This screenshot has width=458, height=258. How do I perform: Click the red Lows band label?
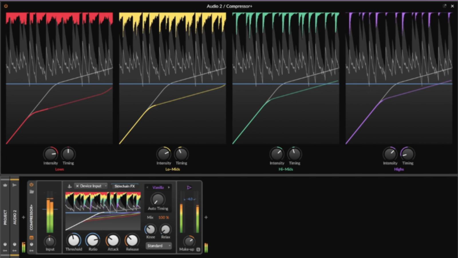(59, 169)
